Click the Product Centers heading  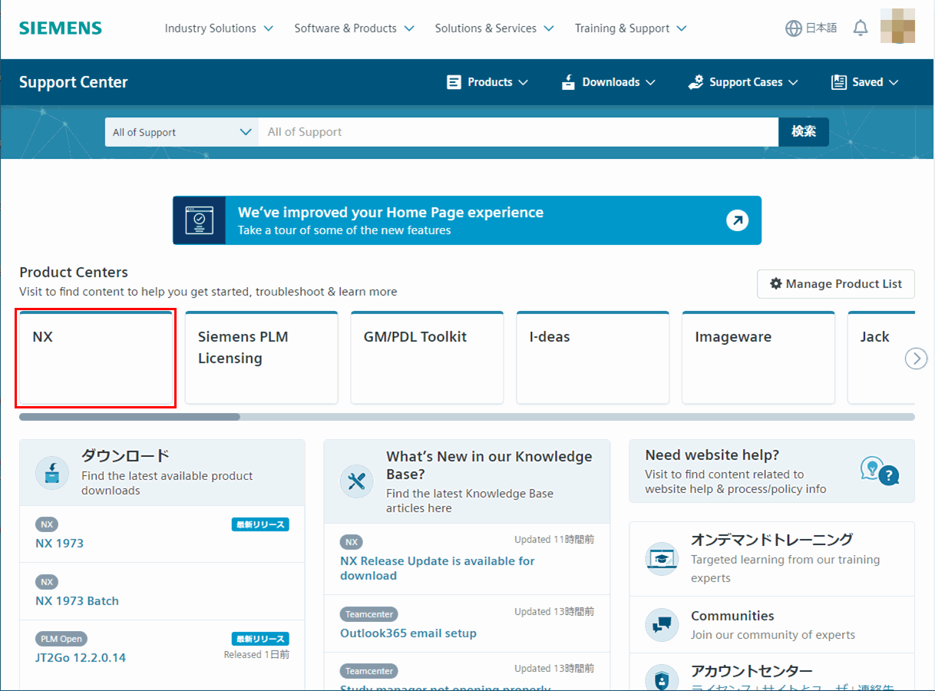tap(74, 273)
